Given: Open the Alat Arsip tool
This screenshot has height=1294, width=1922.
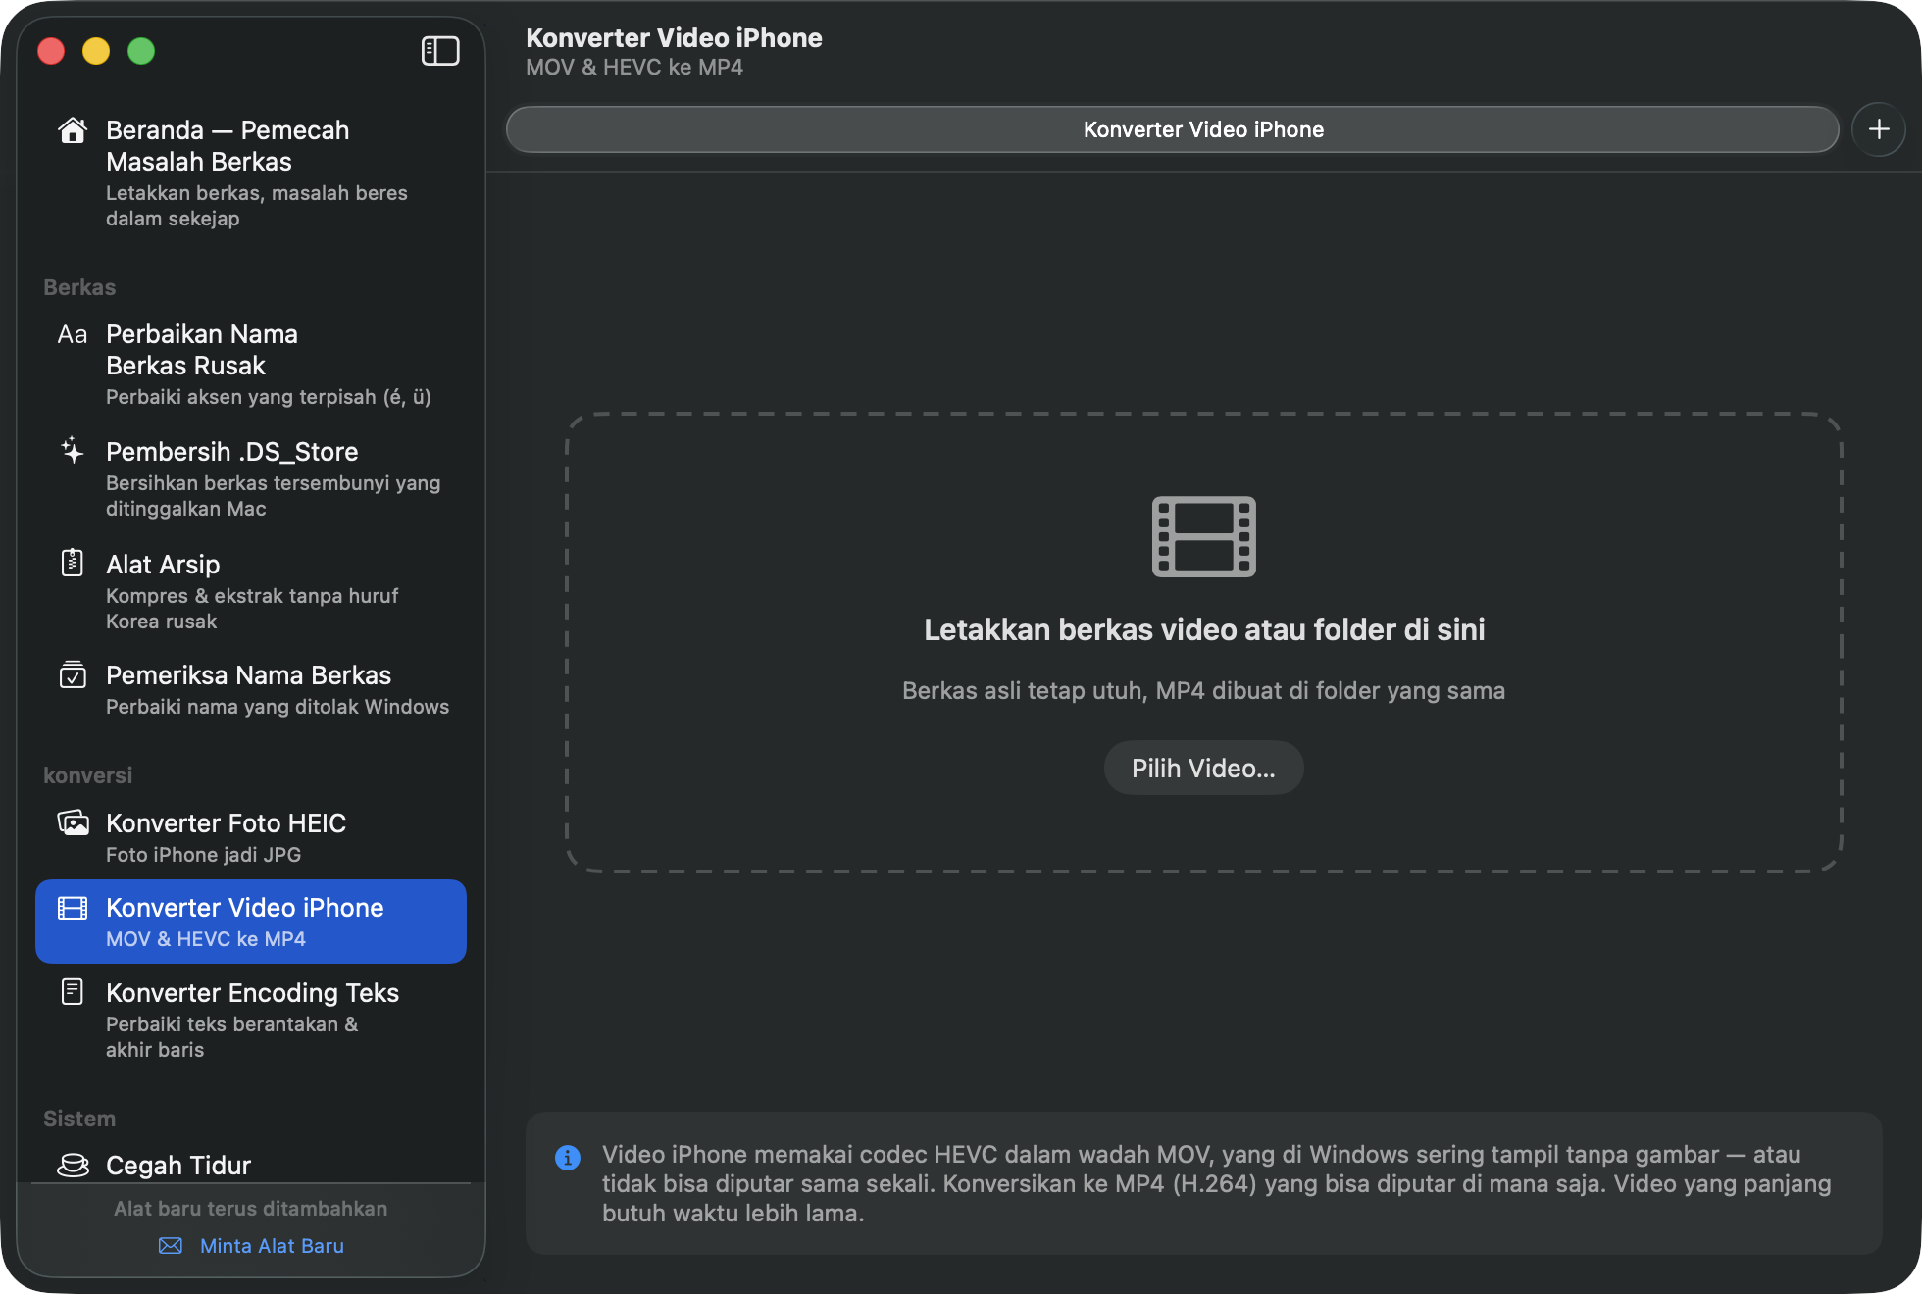Looking at the screenshot, I should pos(251,591).
